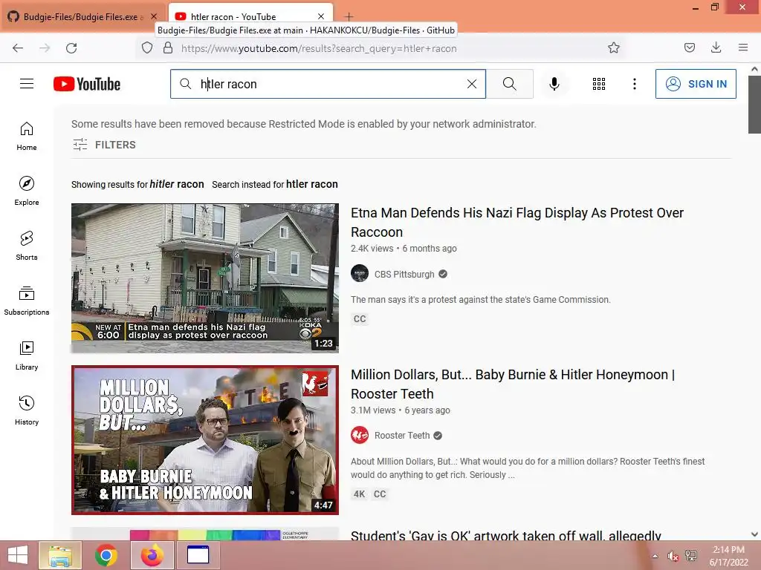This screenshot has height=570, width=761.
Task: Click the 4K badge on Rooster Teeth video
Action: tap(359, 494)
